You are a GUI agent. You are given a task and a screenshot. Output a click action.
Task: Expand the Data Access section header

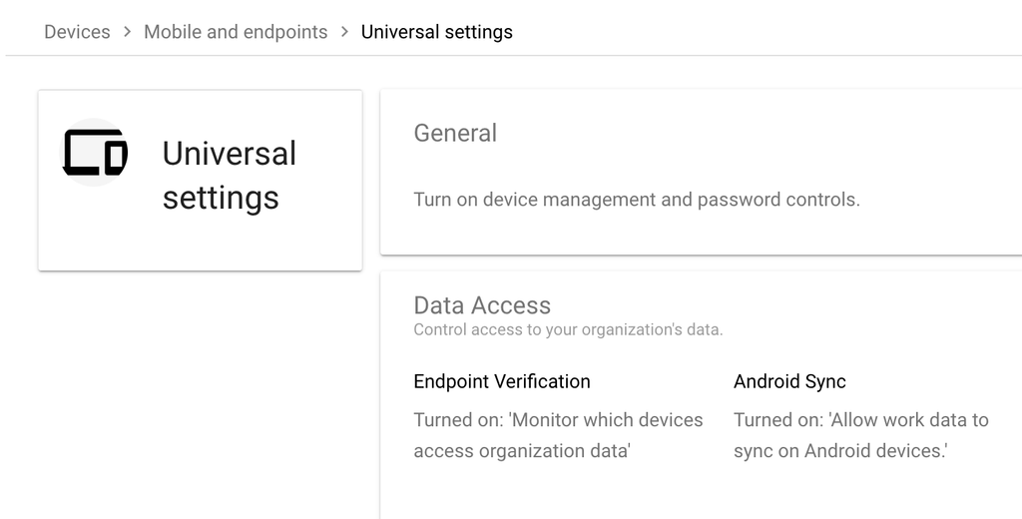click(482, 304)
